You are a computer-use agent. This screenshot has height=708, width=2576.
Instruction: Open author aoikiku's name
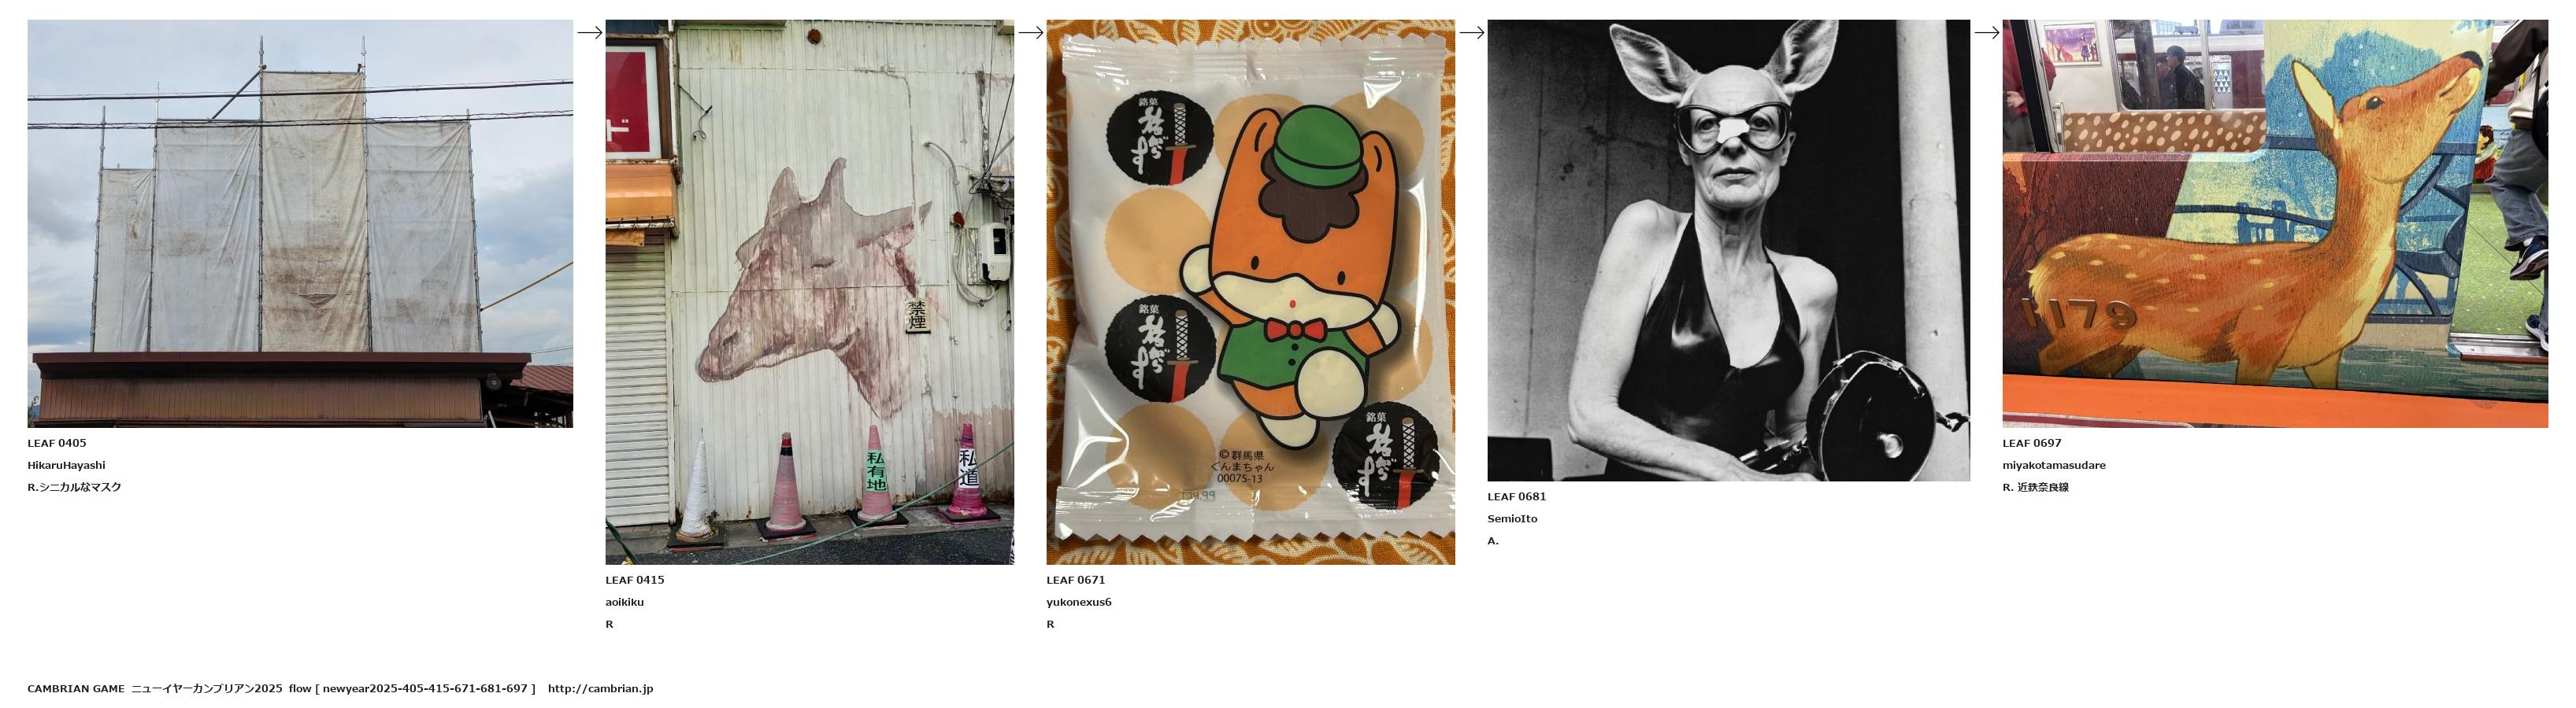tap(624, 602)
